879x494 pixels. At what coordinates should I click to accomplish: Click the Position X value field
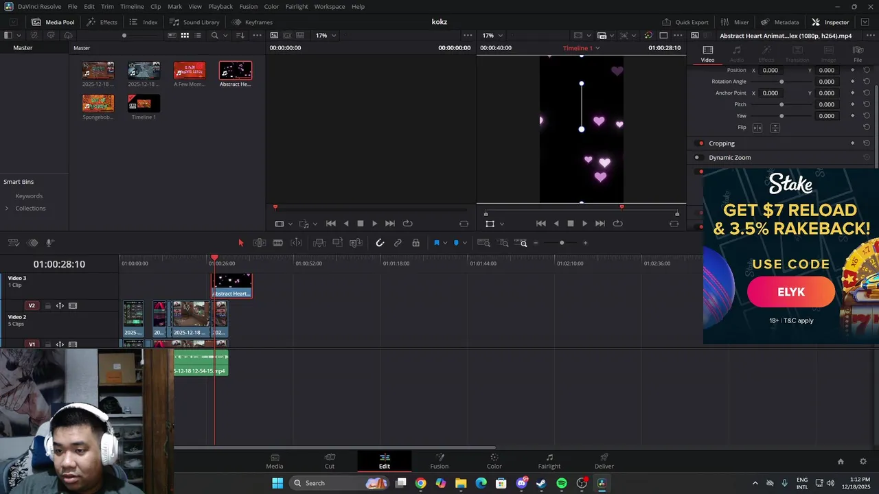[770, 70]
